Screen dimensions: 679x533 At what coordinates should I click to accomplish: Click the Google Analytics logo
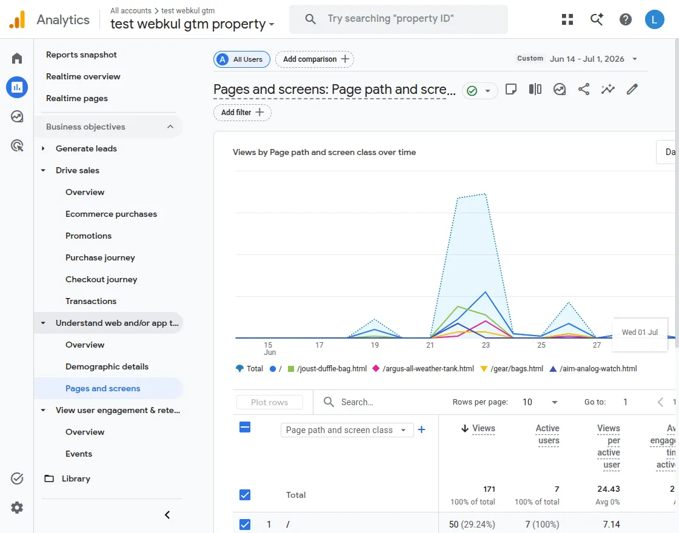coord(18,19)
